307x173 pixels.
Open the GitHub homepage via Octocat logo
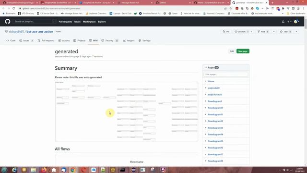[x=8, y=22]
